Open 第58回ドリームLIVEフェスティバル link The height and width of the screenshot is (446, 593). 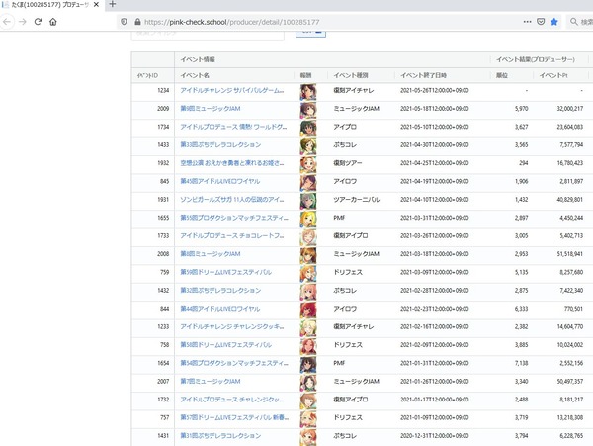(225, 344)
